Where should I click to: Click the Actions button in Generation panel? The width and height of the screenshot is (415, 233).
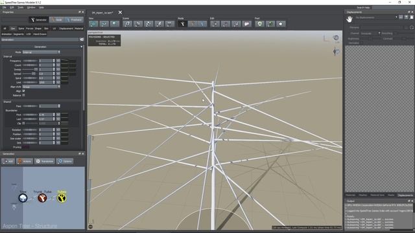tap(25, 161)
